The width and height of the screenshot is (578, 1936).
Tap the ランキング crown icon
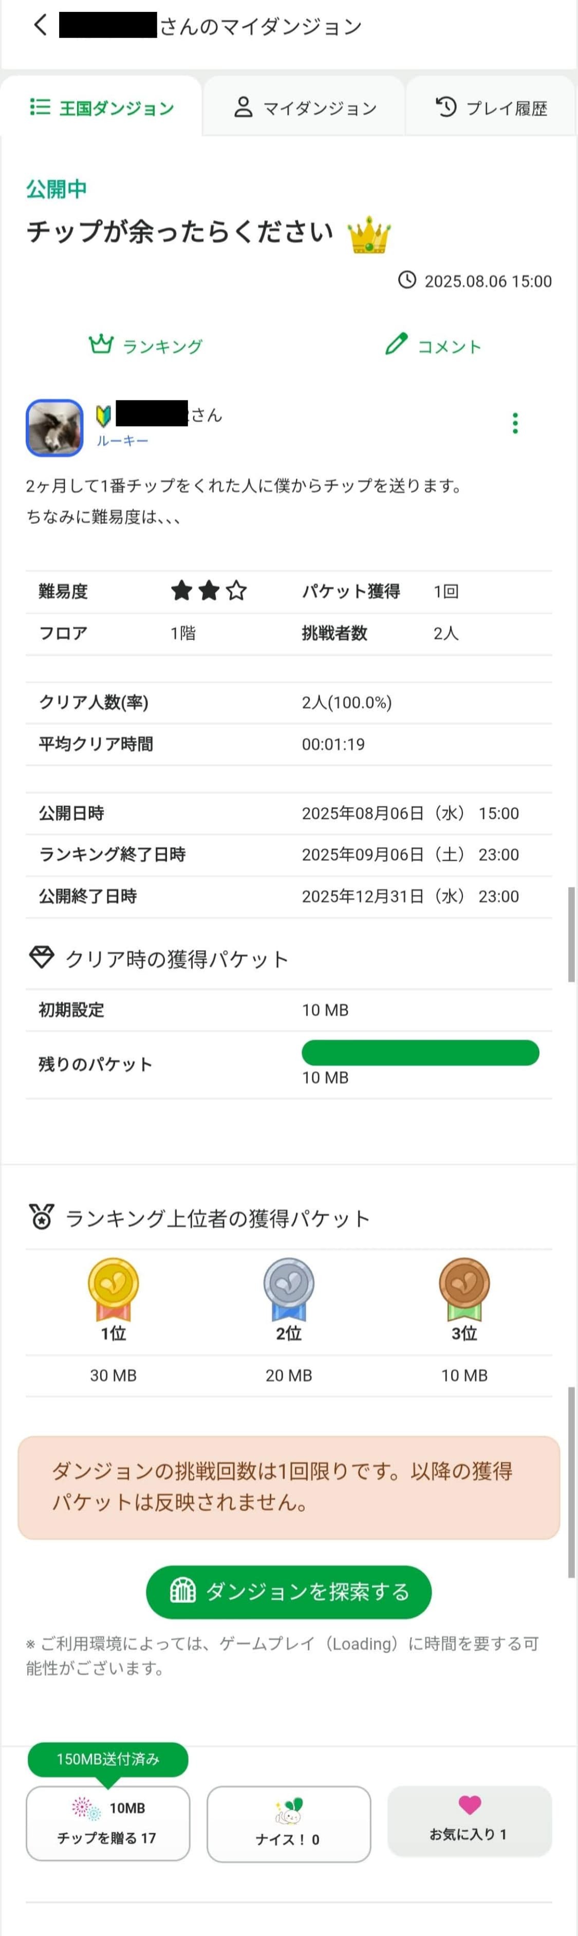click(x=101, y=345)
